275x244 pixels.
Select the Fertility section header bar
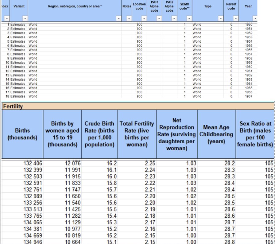tap(138, 106)
